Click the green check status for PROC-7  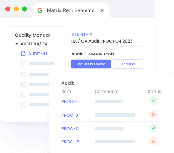tap(154, 128)
